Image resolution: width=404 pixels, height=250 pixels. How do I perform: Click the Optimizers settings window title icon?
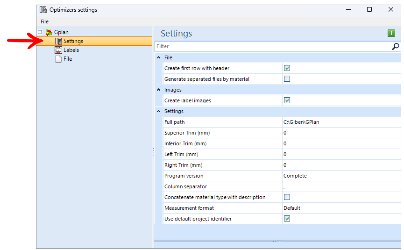coord(43,10)
